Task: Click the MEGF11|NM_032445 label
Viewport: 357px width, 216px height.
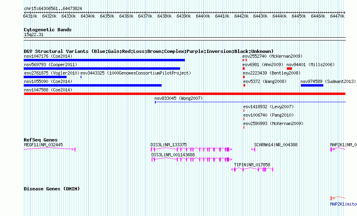Action: click(x=43, y=145)
